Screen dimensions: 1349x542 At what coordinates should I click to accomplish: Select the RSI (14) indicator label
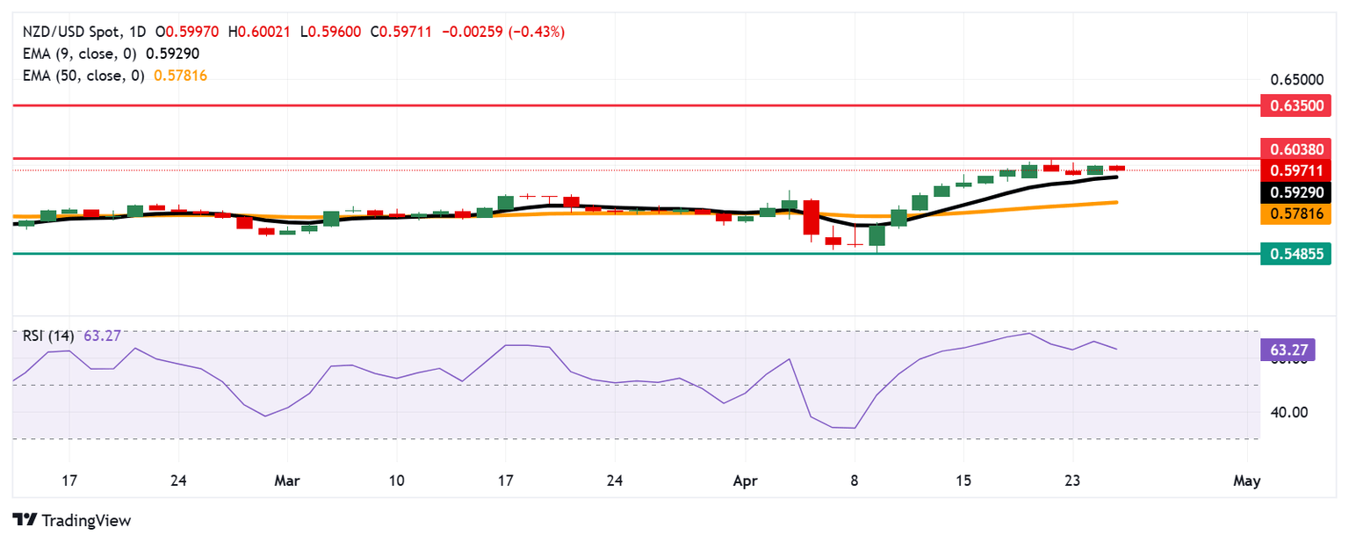[x=49, y=335]
